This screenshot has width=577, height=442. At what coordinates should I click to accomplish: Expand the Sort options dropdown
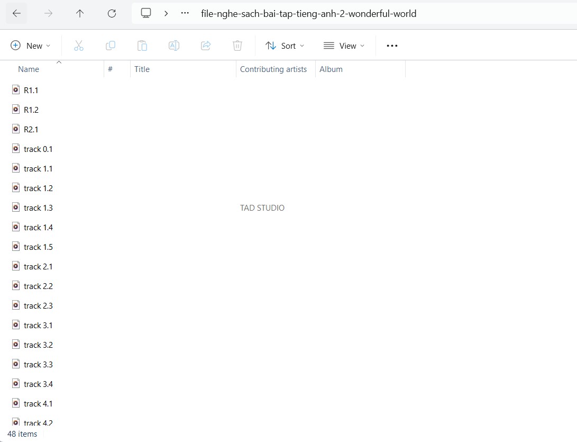(x=285, y=46)
